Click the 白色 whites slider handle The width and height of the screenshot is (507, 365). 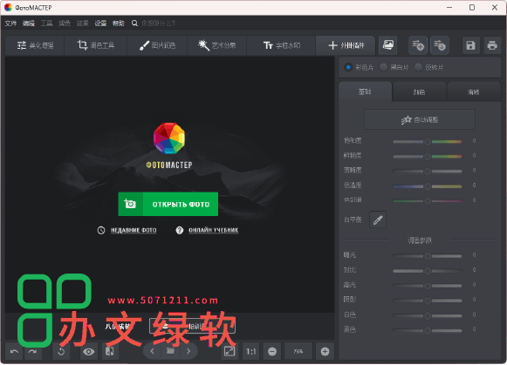click(x=428, y=315)
